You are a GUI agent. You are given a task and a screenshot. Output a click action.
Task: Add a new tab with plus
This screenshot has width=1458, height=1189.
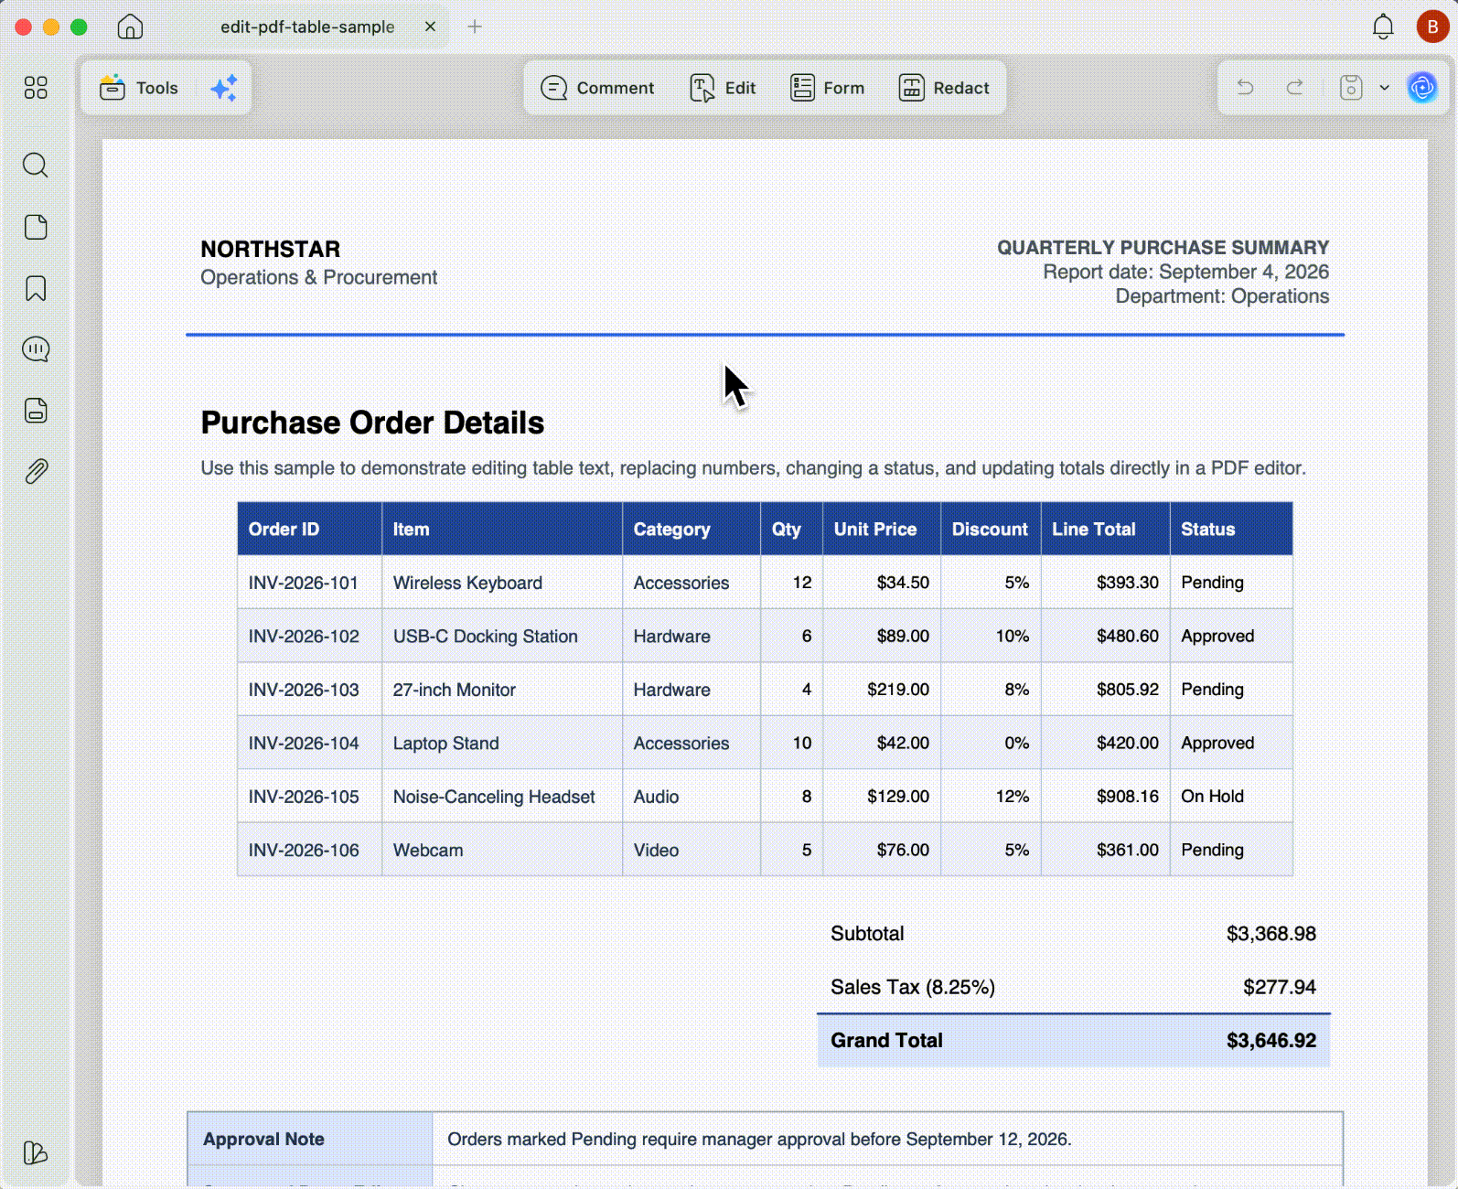pyautogui.click(x=475, y=27)
